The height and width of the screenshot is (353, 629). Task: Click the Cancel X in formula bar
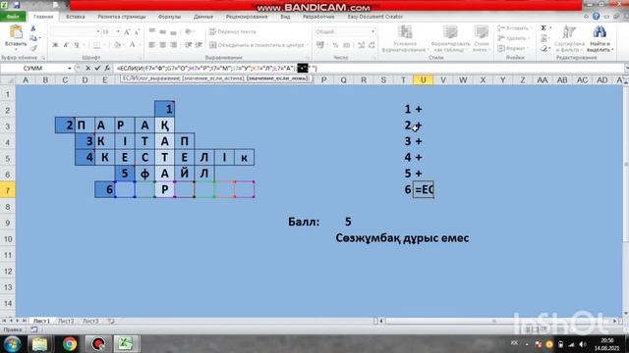pos(87,69)
